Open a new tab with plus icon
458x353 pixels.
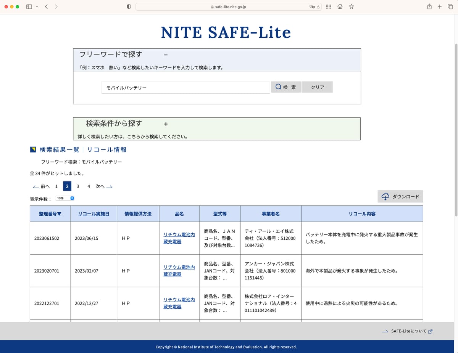coord(440,6)
